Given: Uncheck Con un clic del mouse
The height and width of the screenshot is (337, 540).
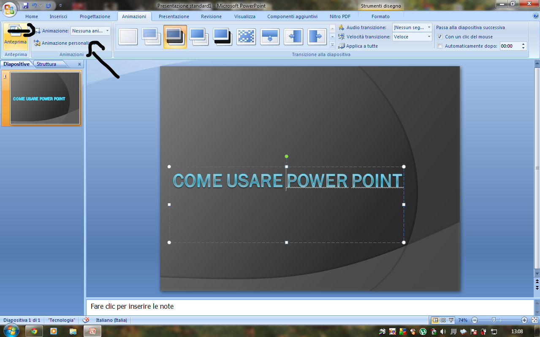Looking at the screenshot, I should point(440,37).
